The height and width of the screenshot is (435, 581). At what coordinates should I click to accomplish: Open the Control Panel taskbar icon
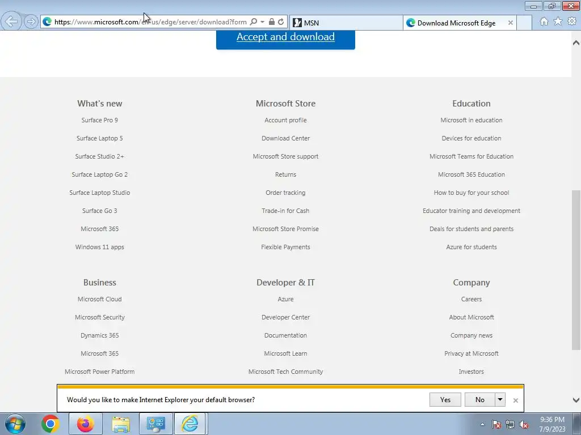[155, 424]
